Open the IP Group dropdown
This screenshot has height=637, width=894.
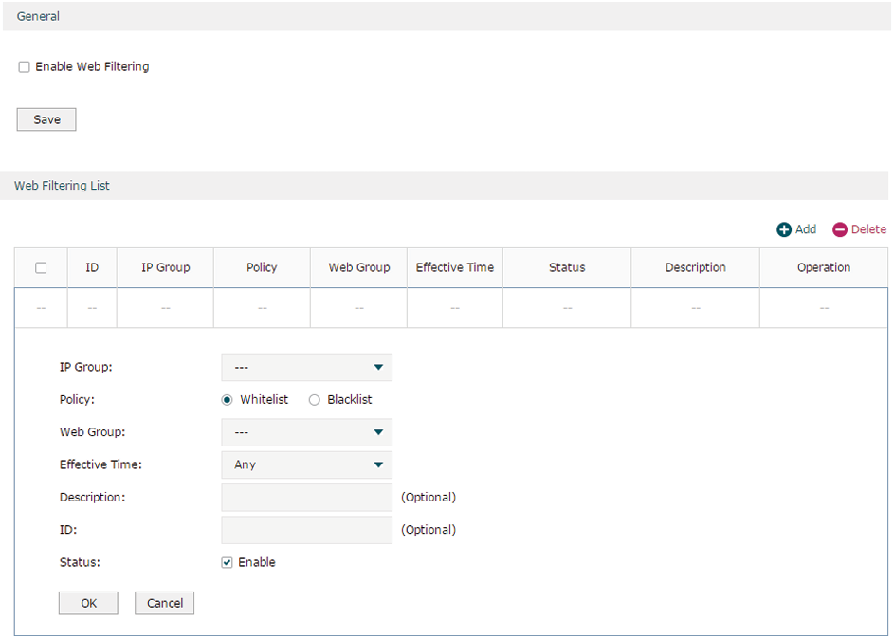pyautogui.click(x=307, y=367)
